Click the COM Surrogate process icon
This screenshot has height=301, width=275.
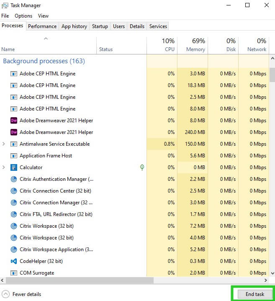(x=13, y=273)
